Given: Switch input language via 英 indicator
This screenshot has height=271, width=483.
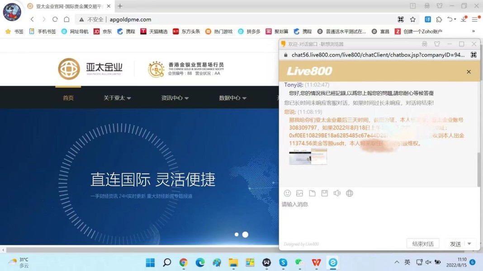Looking at the screenshot, I should pyautogui.click(x=407, y=262).
